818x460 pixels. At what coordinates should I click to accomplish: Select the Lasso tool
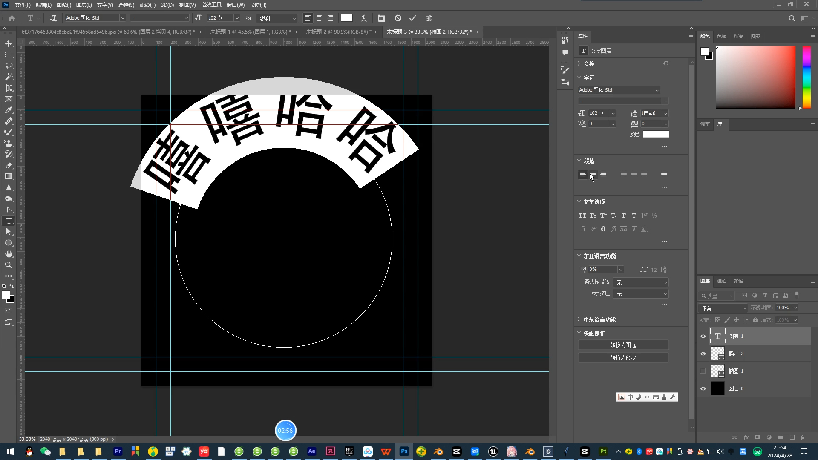pos(9,66)
